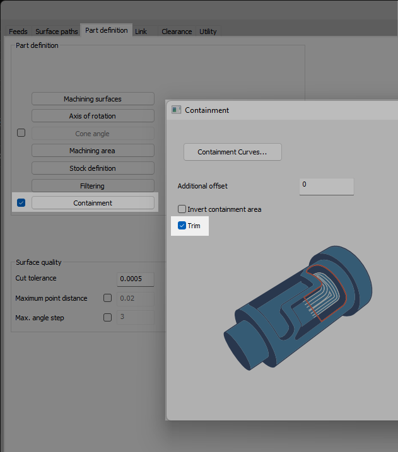
Task: Click the Machining area button
Action: 93,151
